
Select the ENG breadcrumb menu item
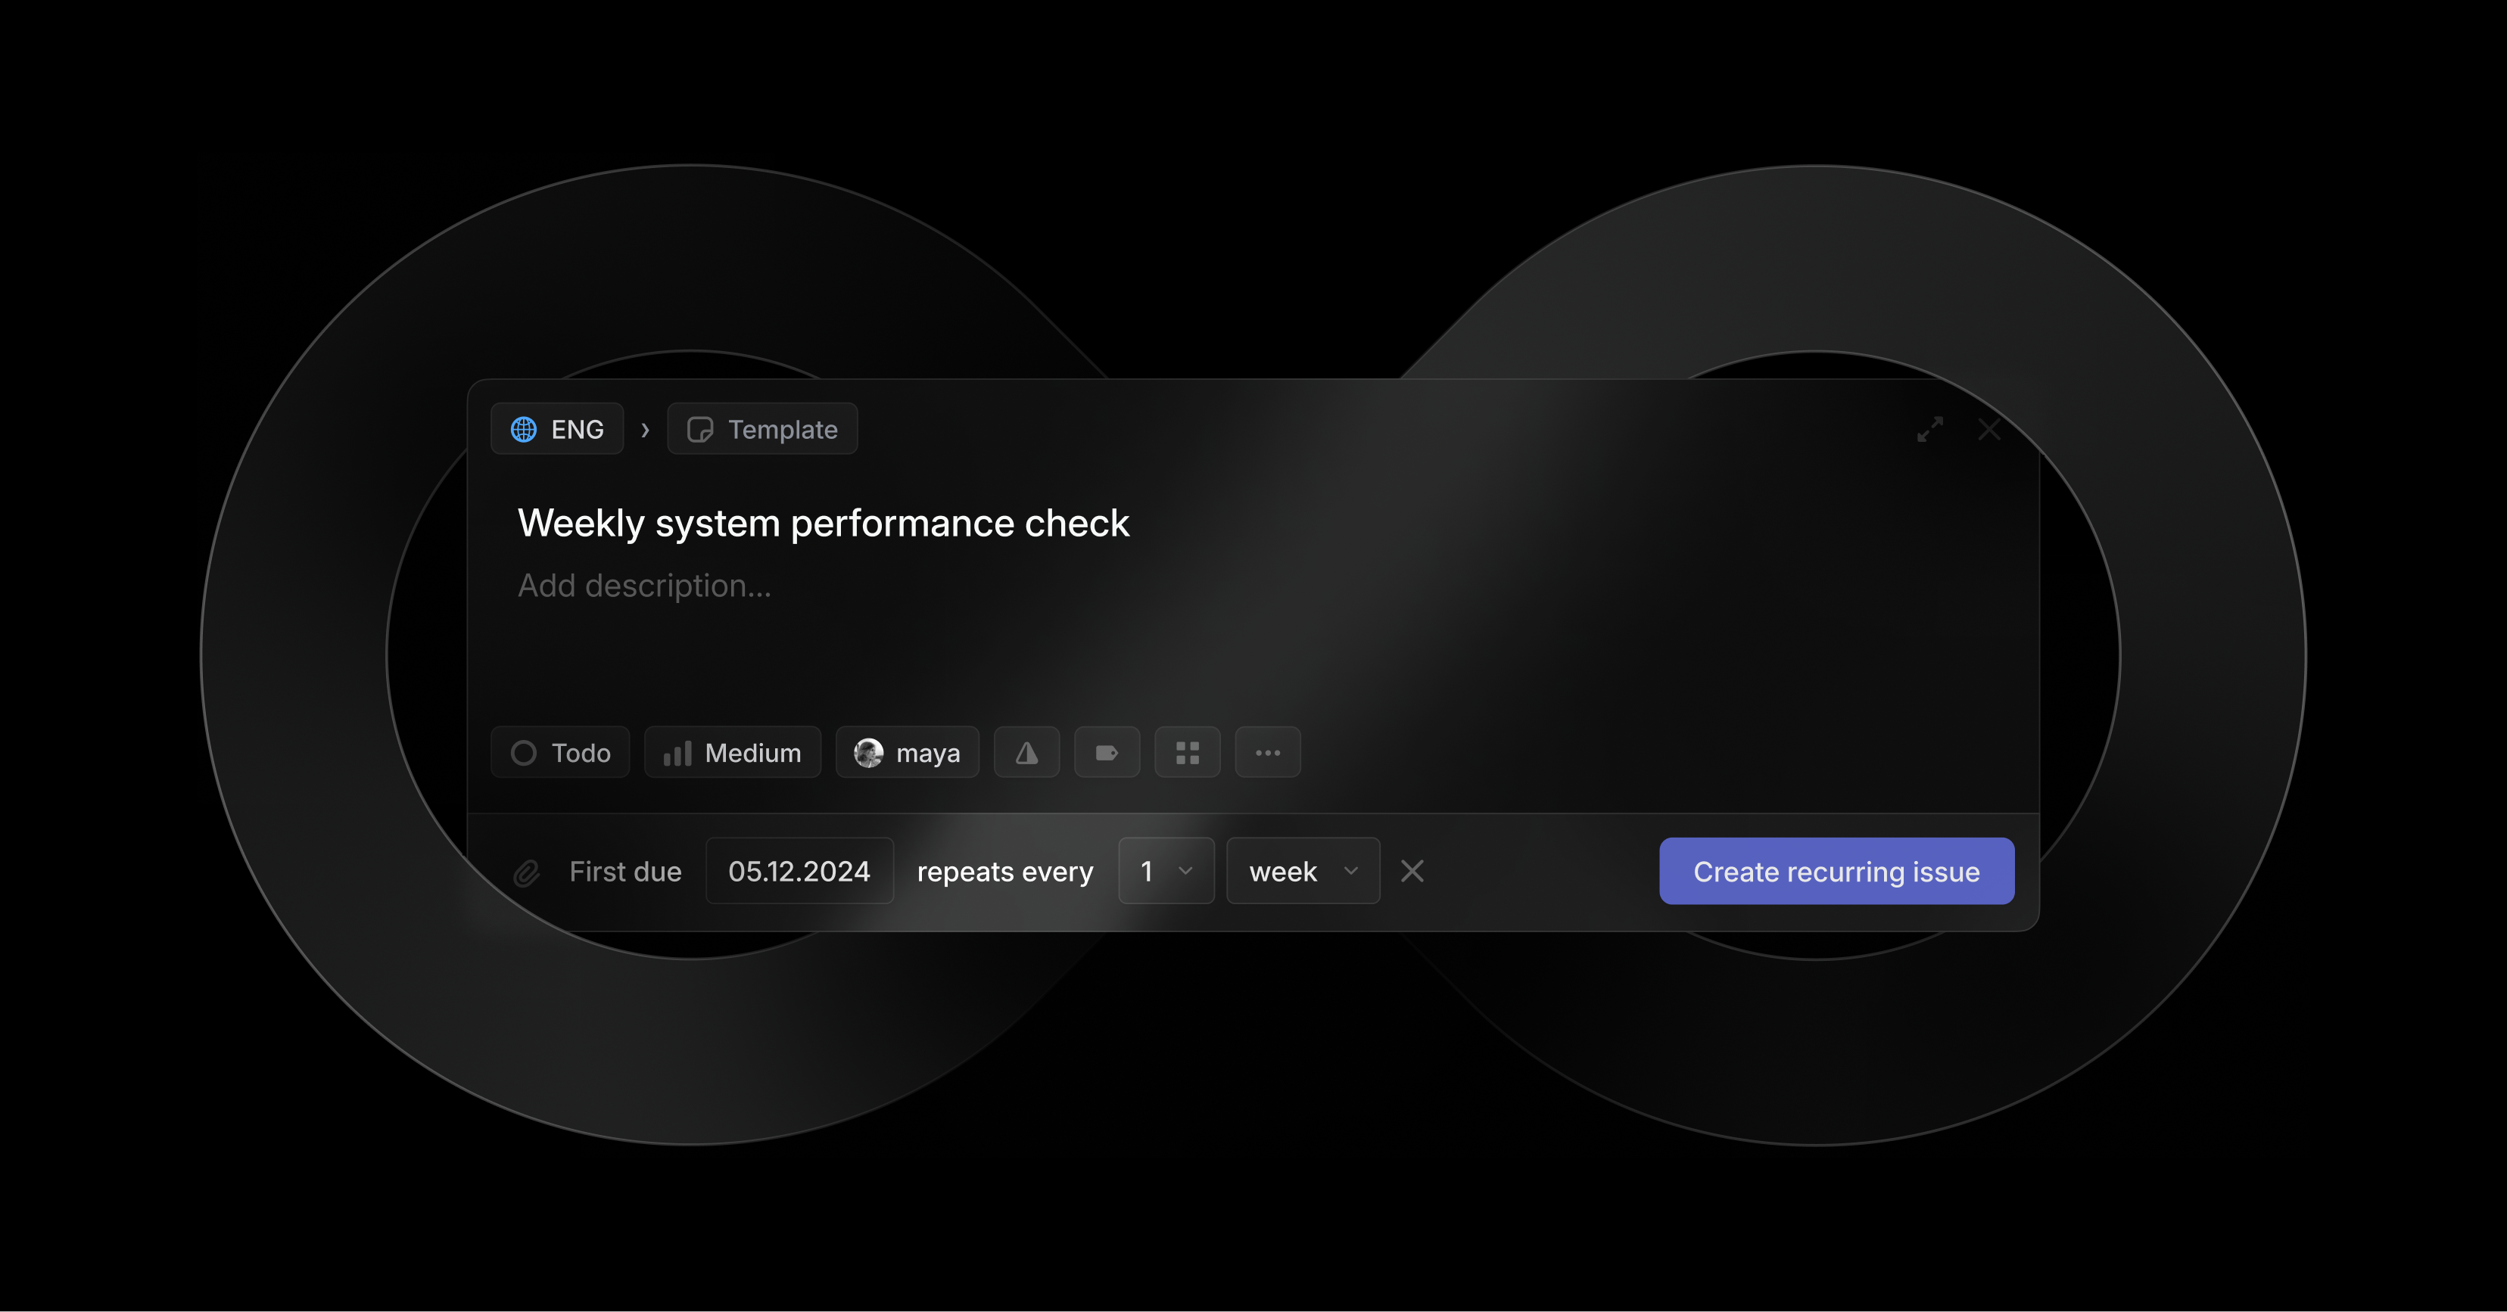coord(559,429)
